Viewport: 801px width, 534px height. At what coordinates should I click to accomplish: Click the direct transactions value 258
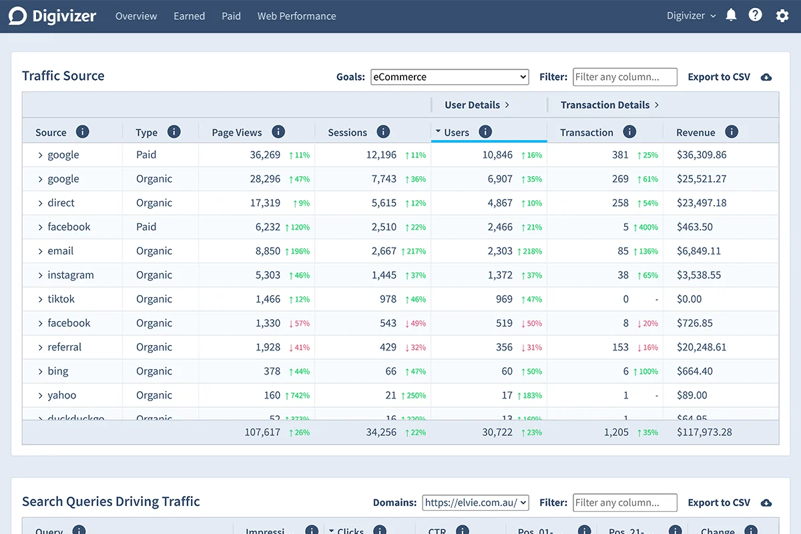click(x=620, y=203)
